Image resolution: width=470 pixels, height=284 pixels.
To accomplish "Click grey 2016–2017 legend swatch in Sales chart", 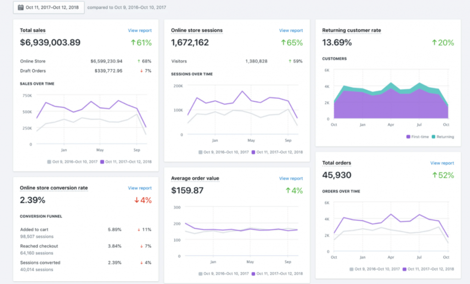I will [49, 161].
